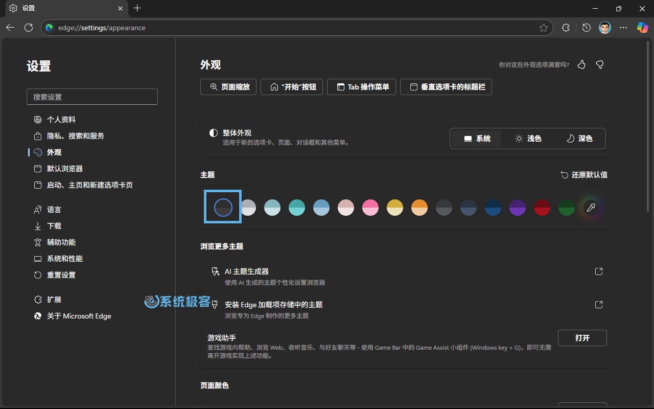
Task: Focus the 搜索设置 search field
Action: [x=92, y=97]
